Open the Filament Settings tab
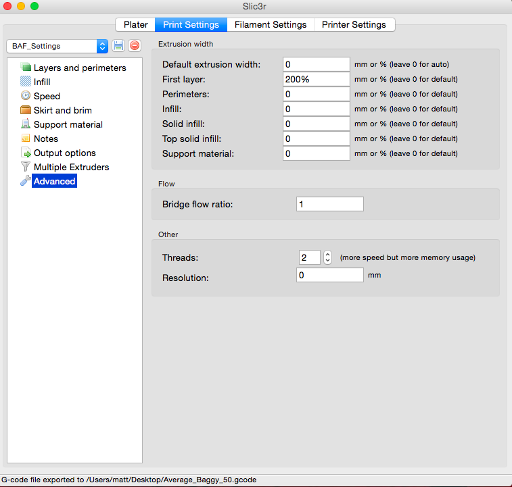This screenshot has width=512, height=487. 270,24
